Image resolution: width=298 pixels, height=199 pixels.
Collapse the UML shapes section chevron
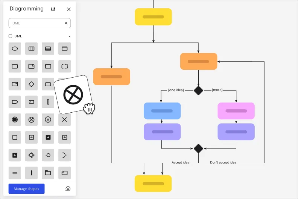point(69,36)
